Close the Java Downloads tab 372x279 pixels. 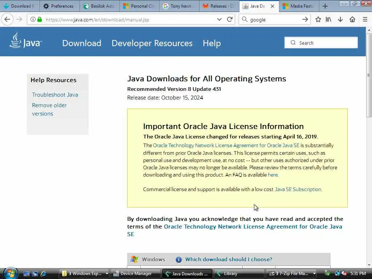pyautogui.click(x=272, y=6)
